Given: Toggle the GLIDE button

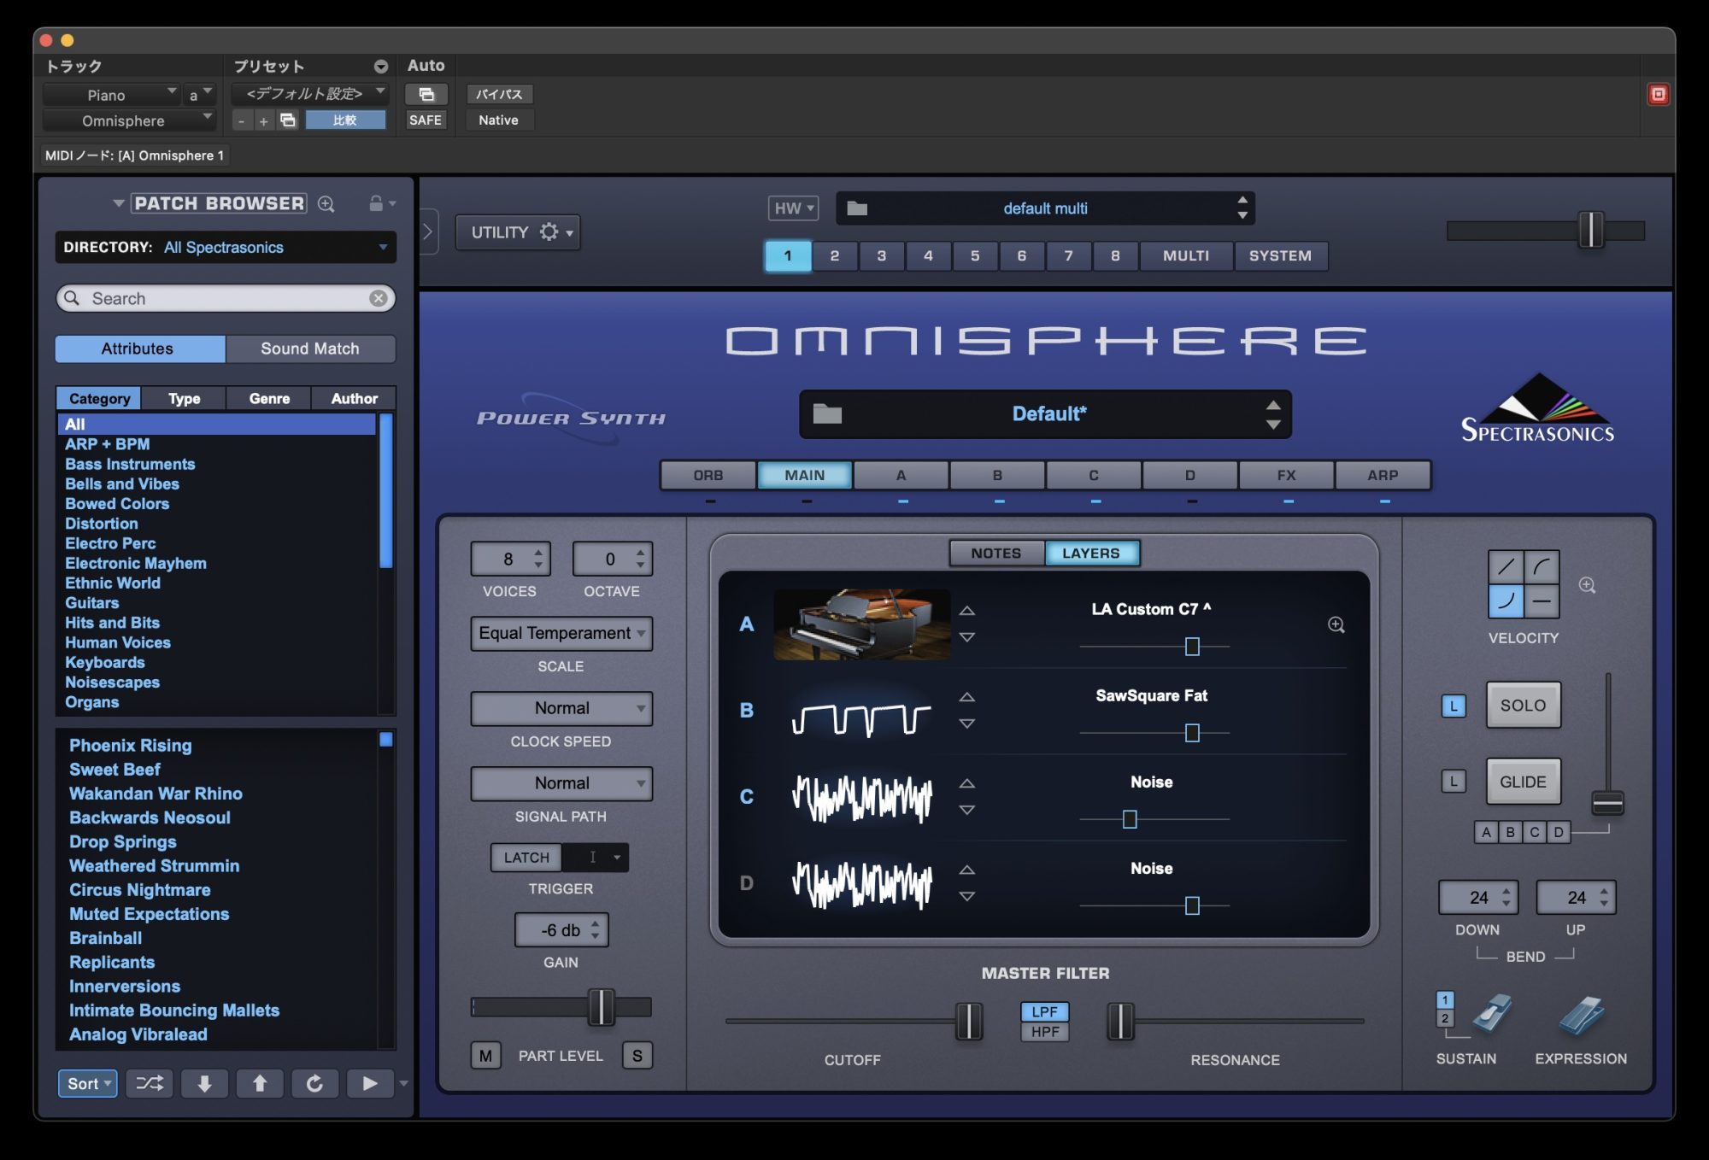Looking at the screenshot, I should point(1523,781).
